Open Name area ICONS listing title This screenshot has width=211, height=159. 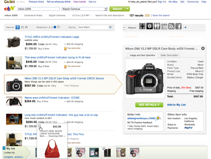tap(52, 97)
